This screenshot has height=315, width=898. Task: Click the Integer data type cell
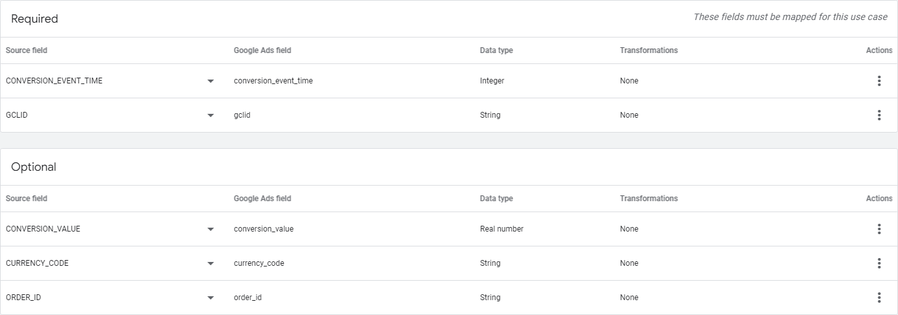pos(492,81)
